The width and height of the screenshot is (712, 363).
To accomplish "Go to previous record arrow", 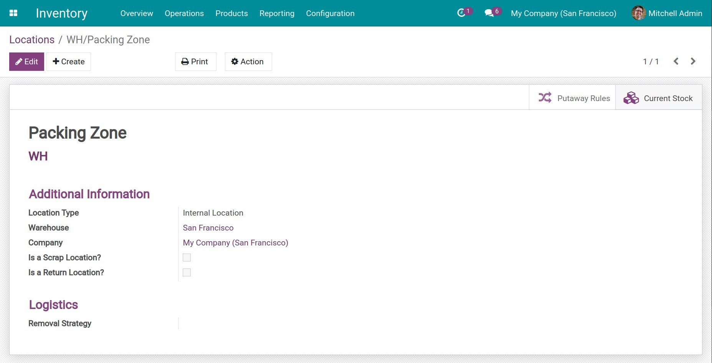I will [676, 61].
